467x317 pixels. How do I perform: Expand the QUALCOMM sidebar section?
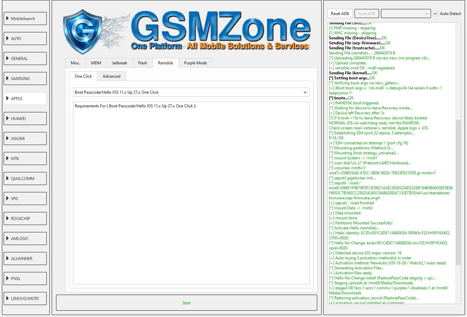coord(25,179)
